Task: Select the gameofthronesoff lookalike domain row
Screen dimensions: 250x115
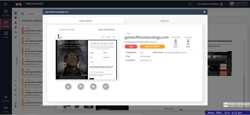Action: click(32, 41)
